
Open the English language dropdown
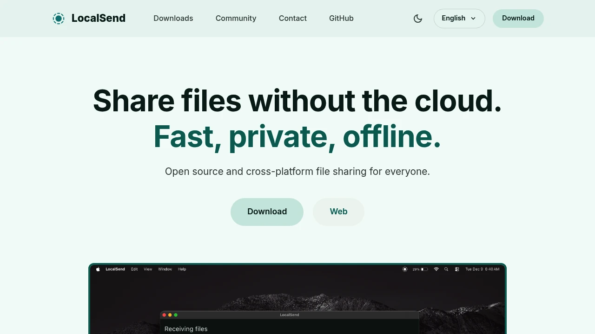click(x=459, y=19)
